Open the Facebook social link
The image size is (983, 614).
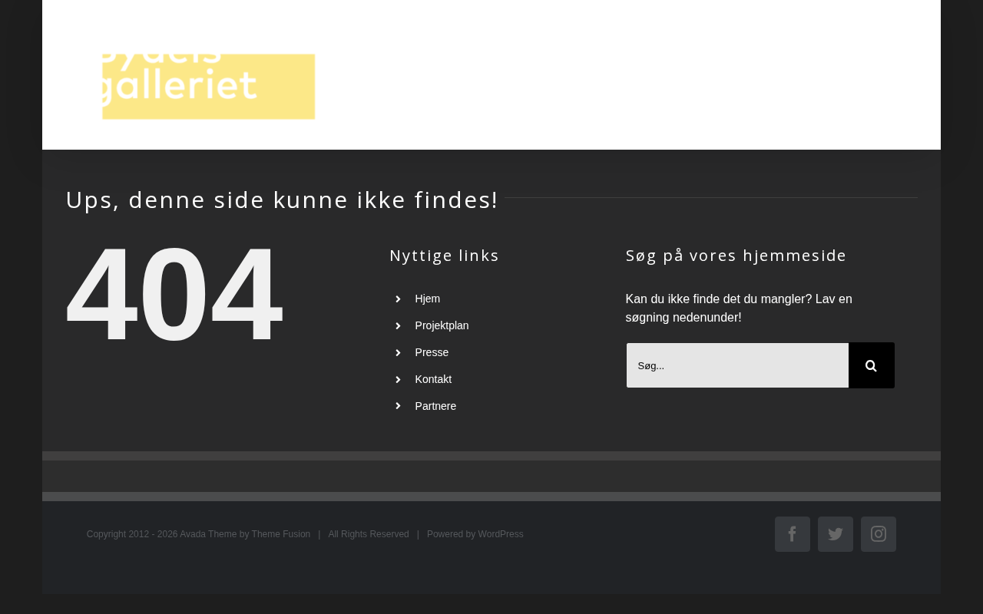(x=792, y=534)
